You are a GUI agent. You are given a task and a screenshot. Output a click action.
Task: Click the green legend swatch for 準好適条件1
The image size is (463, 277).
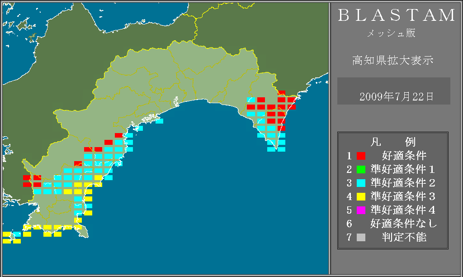tap(361, 169)
